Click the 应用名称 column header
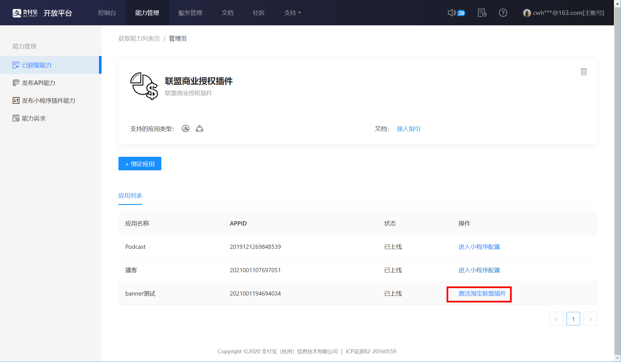The height and width of the screenshot is (362, 621). coord(137,224)
